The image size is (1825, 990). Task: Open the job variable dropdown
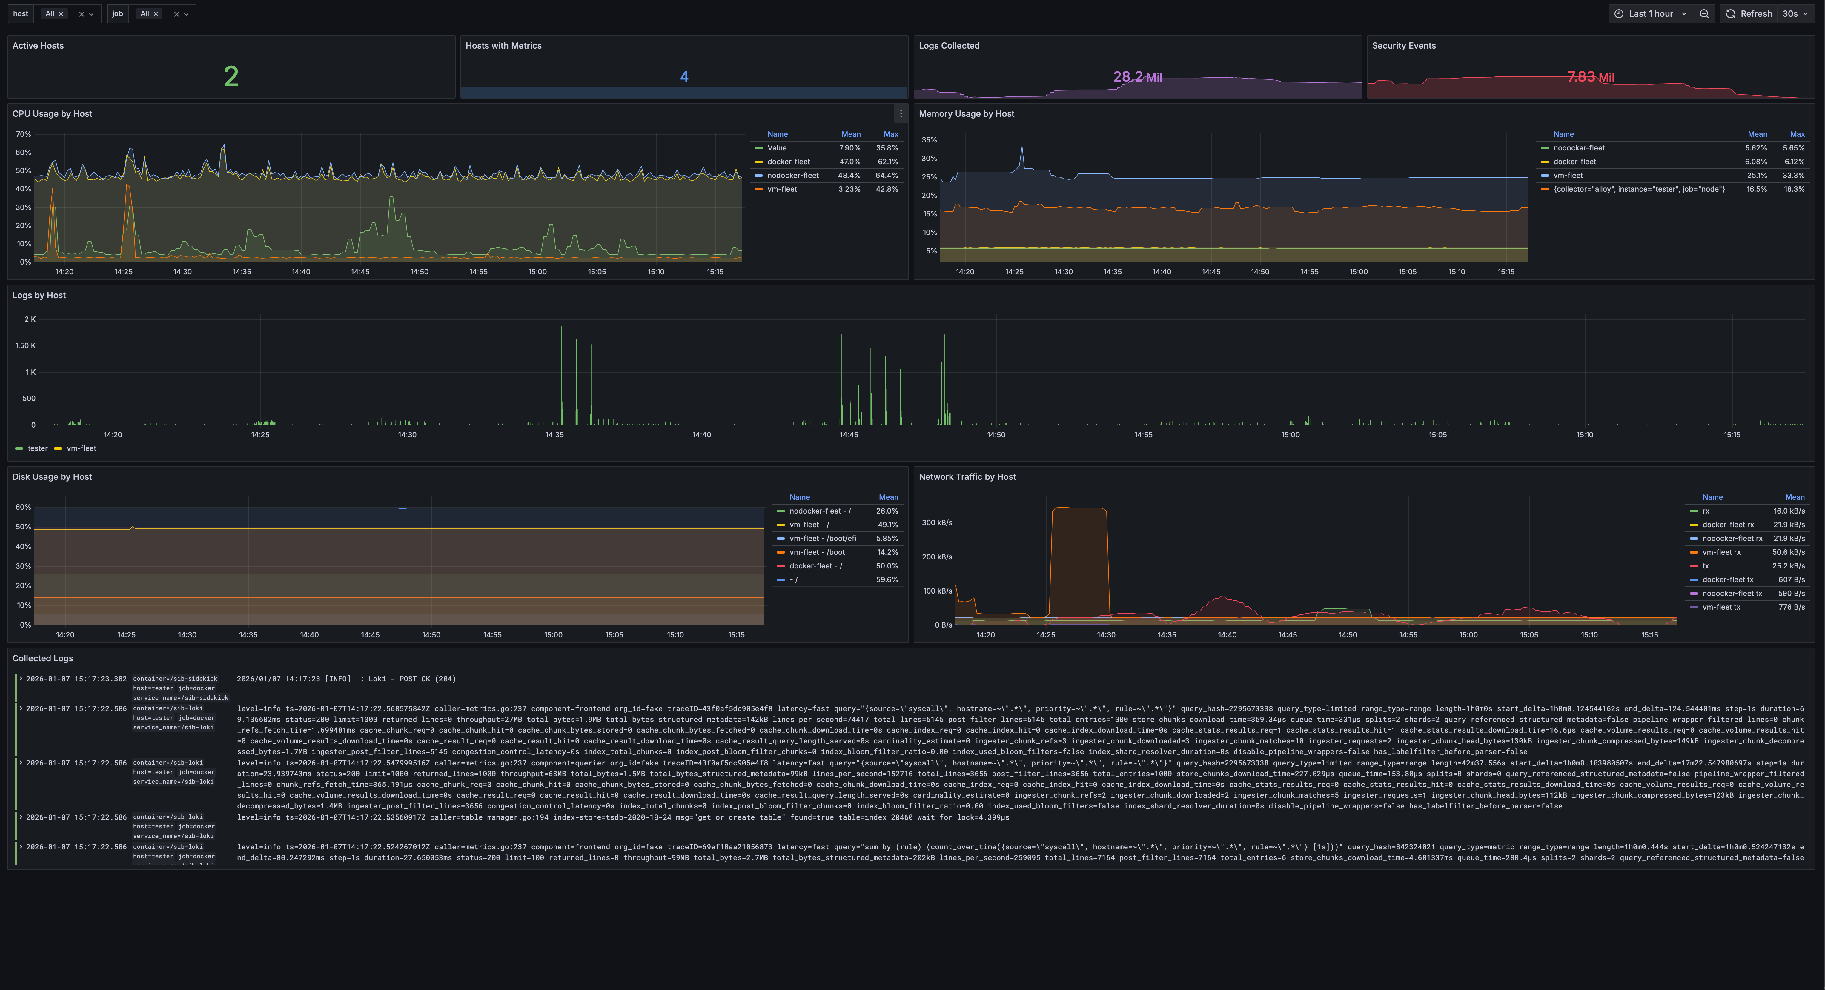coord(186,14)
